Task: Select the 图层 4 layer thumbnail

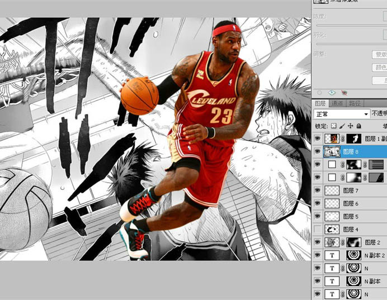Action: click(x=332, y=230)
